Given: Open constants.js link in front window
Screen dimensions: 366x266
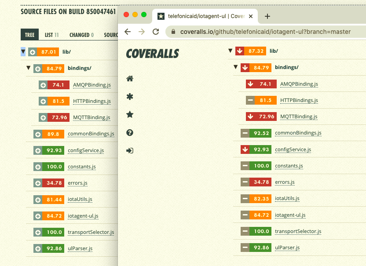Looking at the screenshot, I should tap(289, 166).
